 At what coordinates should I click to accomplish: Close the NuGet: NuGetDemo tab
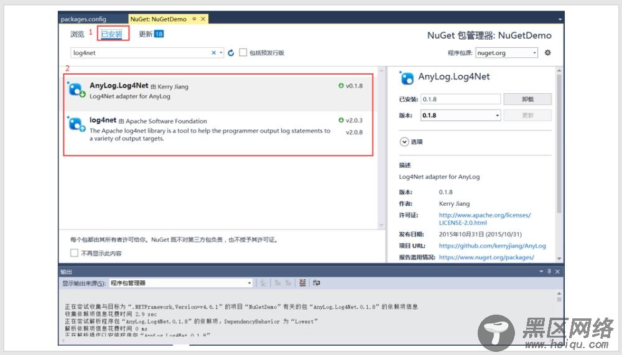click(203, 19)
